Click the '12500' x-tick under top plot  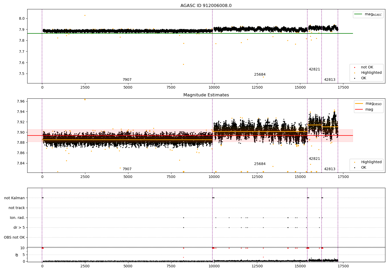257,88
